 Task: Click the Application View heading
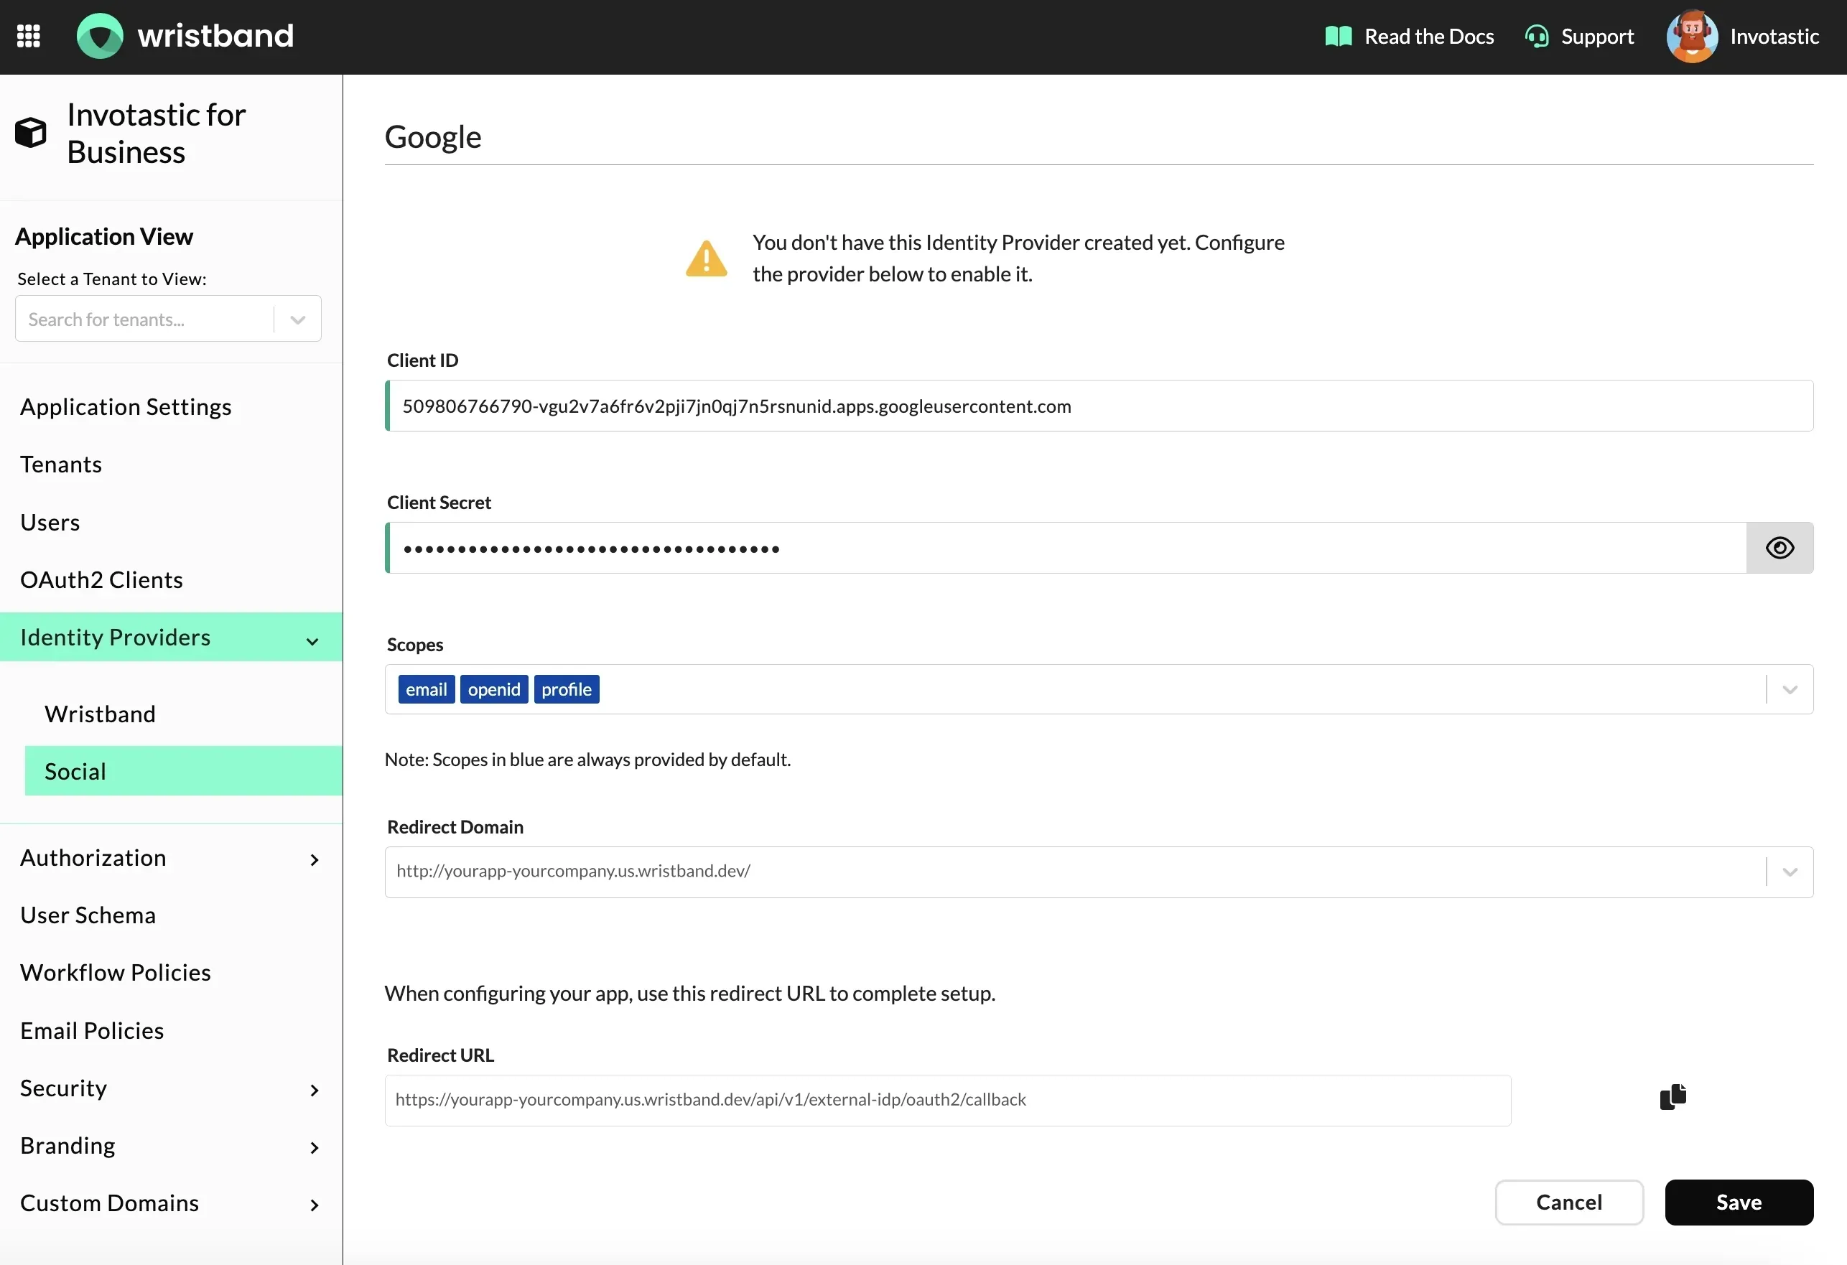point(104,237)
